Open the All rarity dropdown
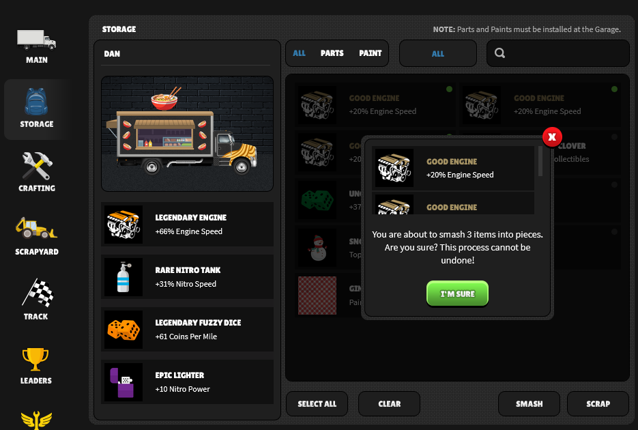Viewport: 638px width, 430px height. click(x=438, y=53)
